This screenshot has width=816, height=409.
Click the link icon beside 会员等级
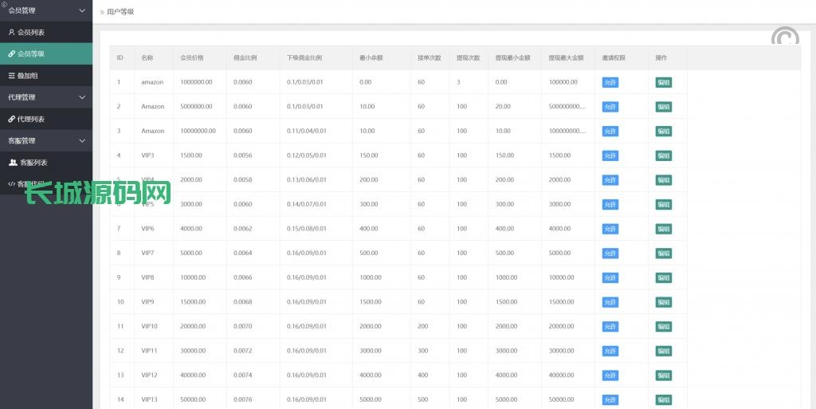point(11,54)
